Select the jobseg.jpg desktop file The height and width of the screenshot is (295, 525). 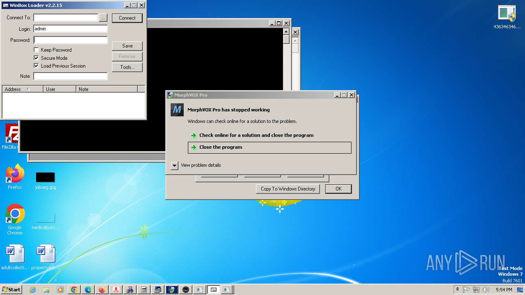click(46, 181)
